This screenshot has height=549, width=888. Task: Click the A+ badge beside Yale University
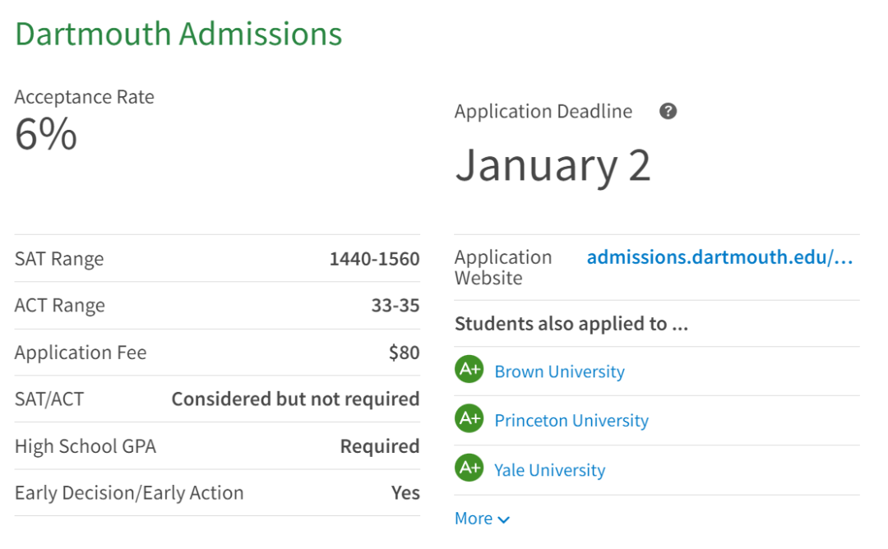coord(469,468)
